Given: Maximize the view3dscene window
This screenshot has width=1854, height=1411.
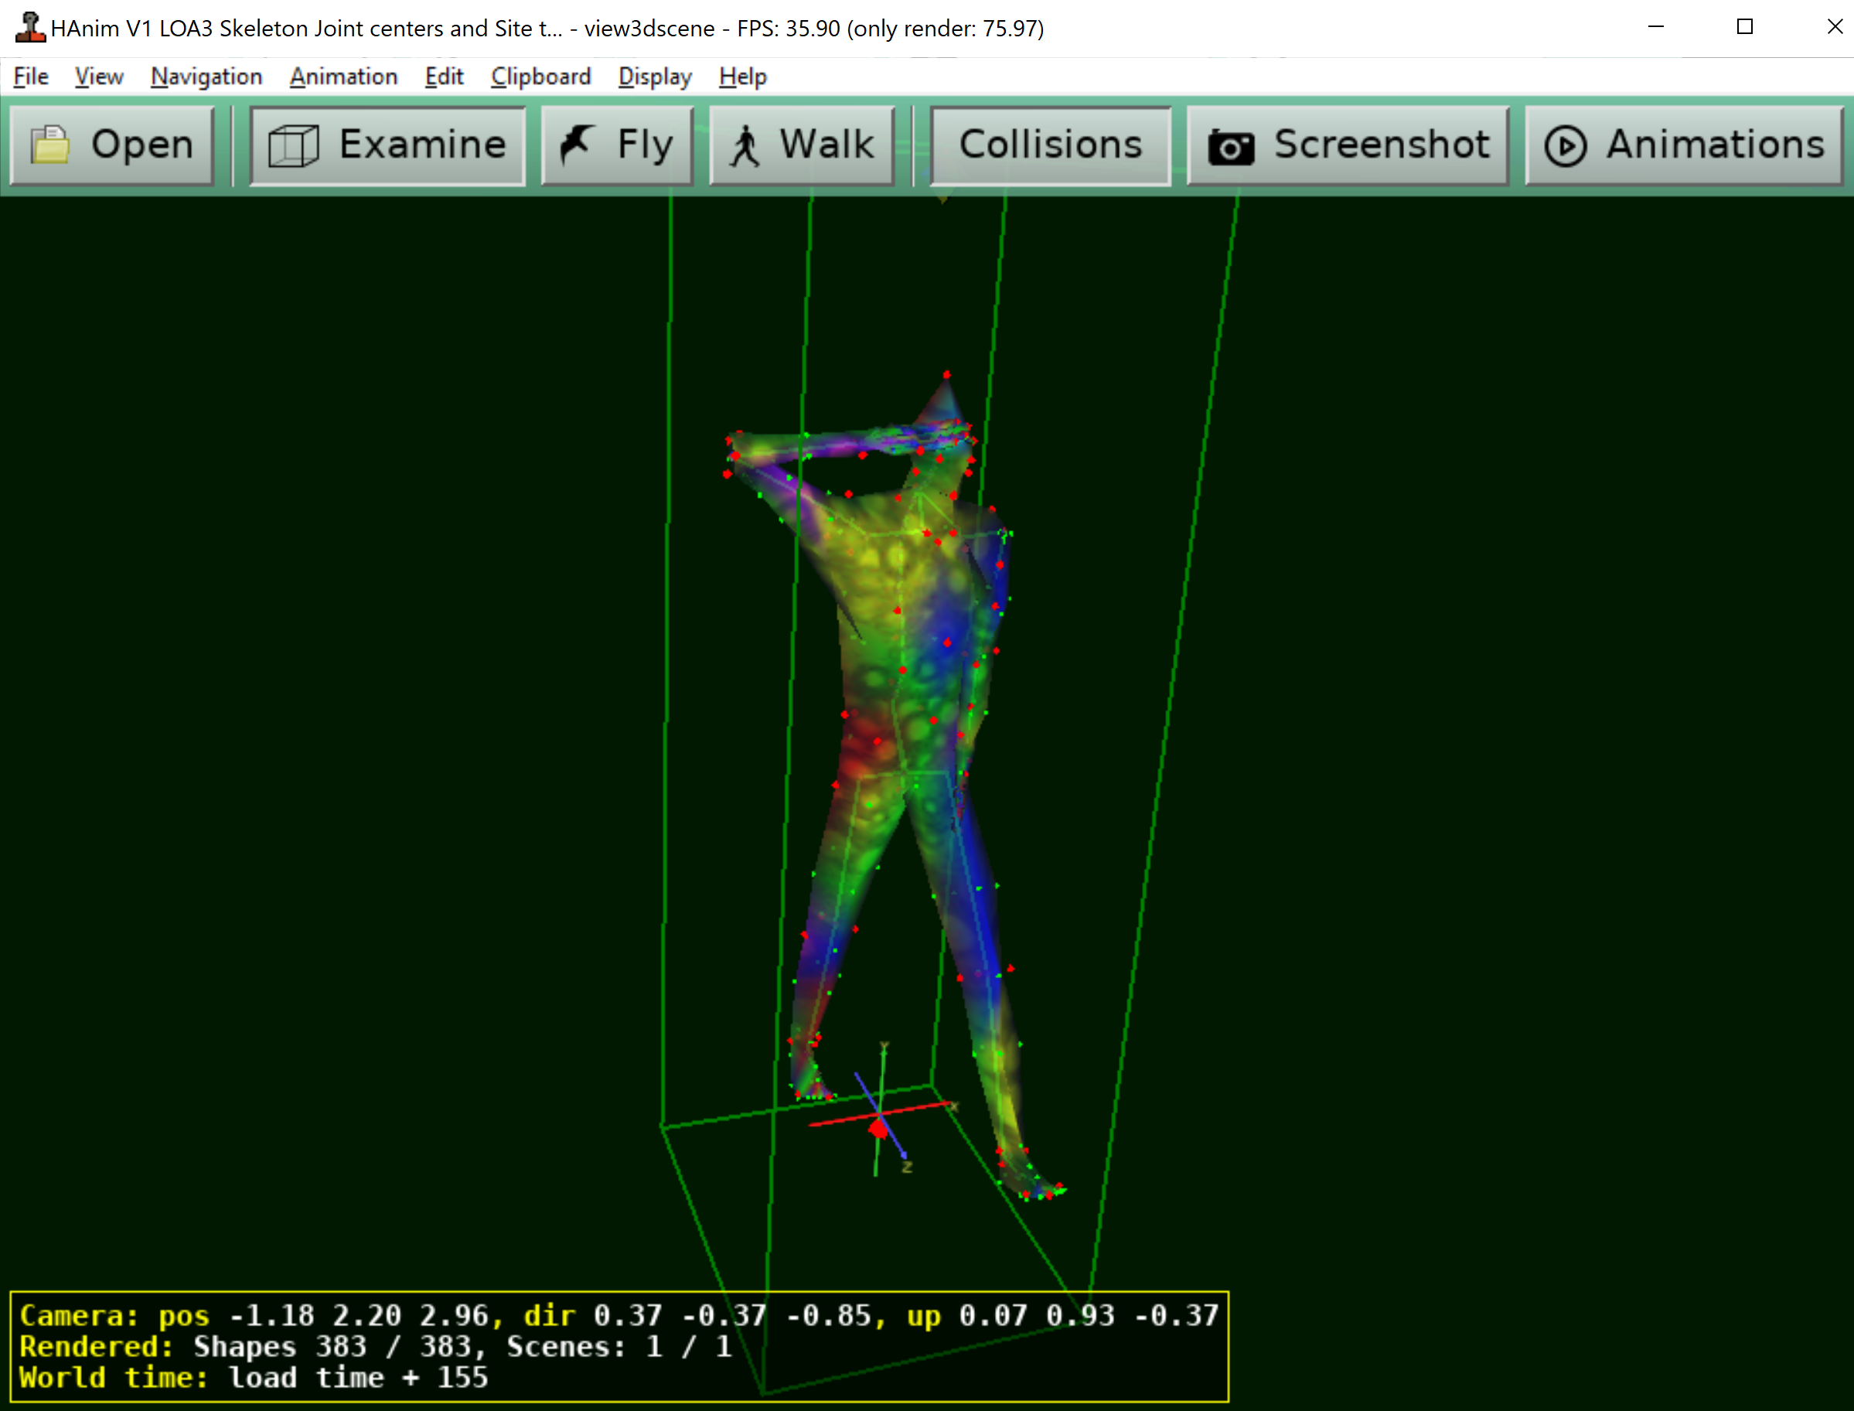Looking at the screenshot, I should 1744,27.
